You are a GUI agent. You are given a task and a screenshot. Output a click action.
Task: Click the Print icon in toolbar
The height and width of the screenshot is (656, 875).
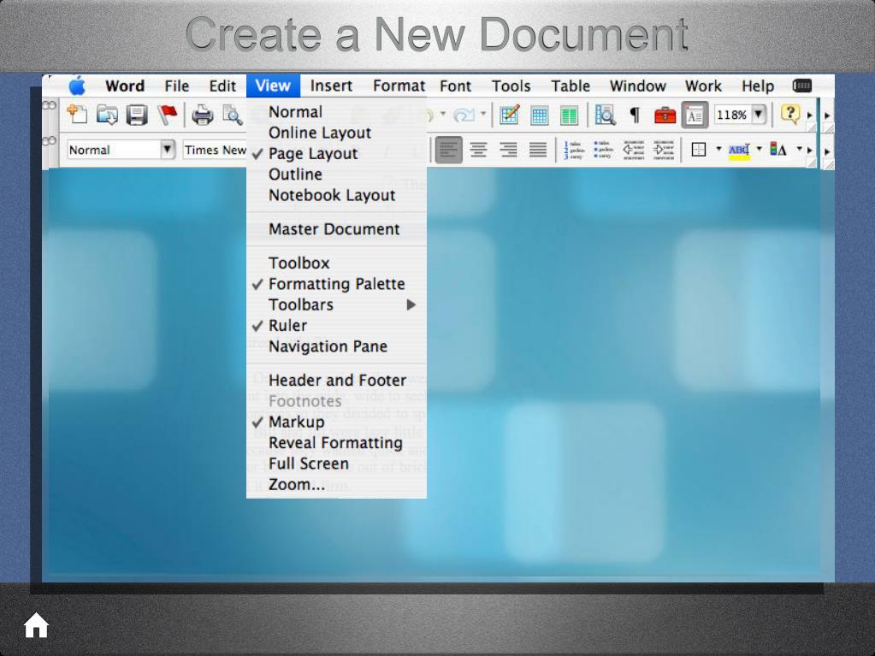202,115
